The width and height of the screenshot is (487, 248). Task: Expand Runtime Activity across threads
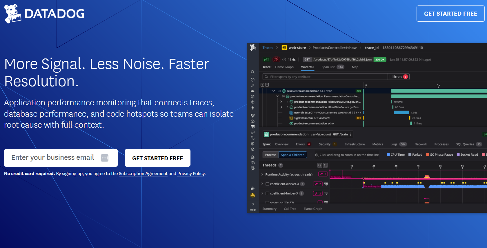tap(262, 174)
